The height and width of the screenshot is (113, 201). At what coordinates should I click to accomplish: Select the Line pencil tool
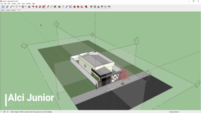tap(11, 7)
